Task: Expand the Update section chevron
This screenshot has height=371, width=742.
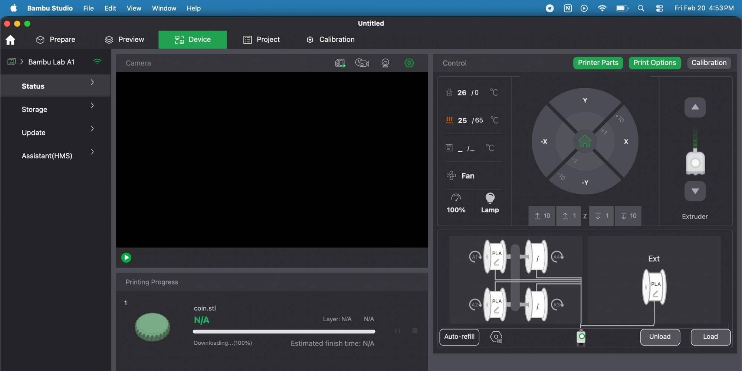Action: click(92, 129)
